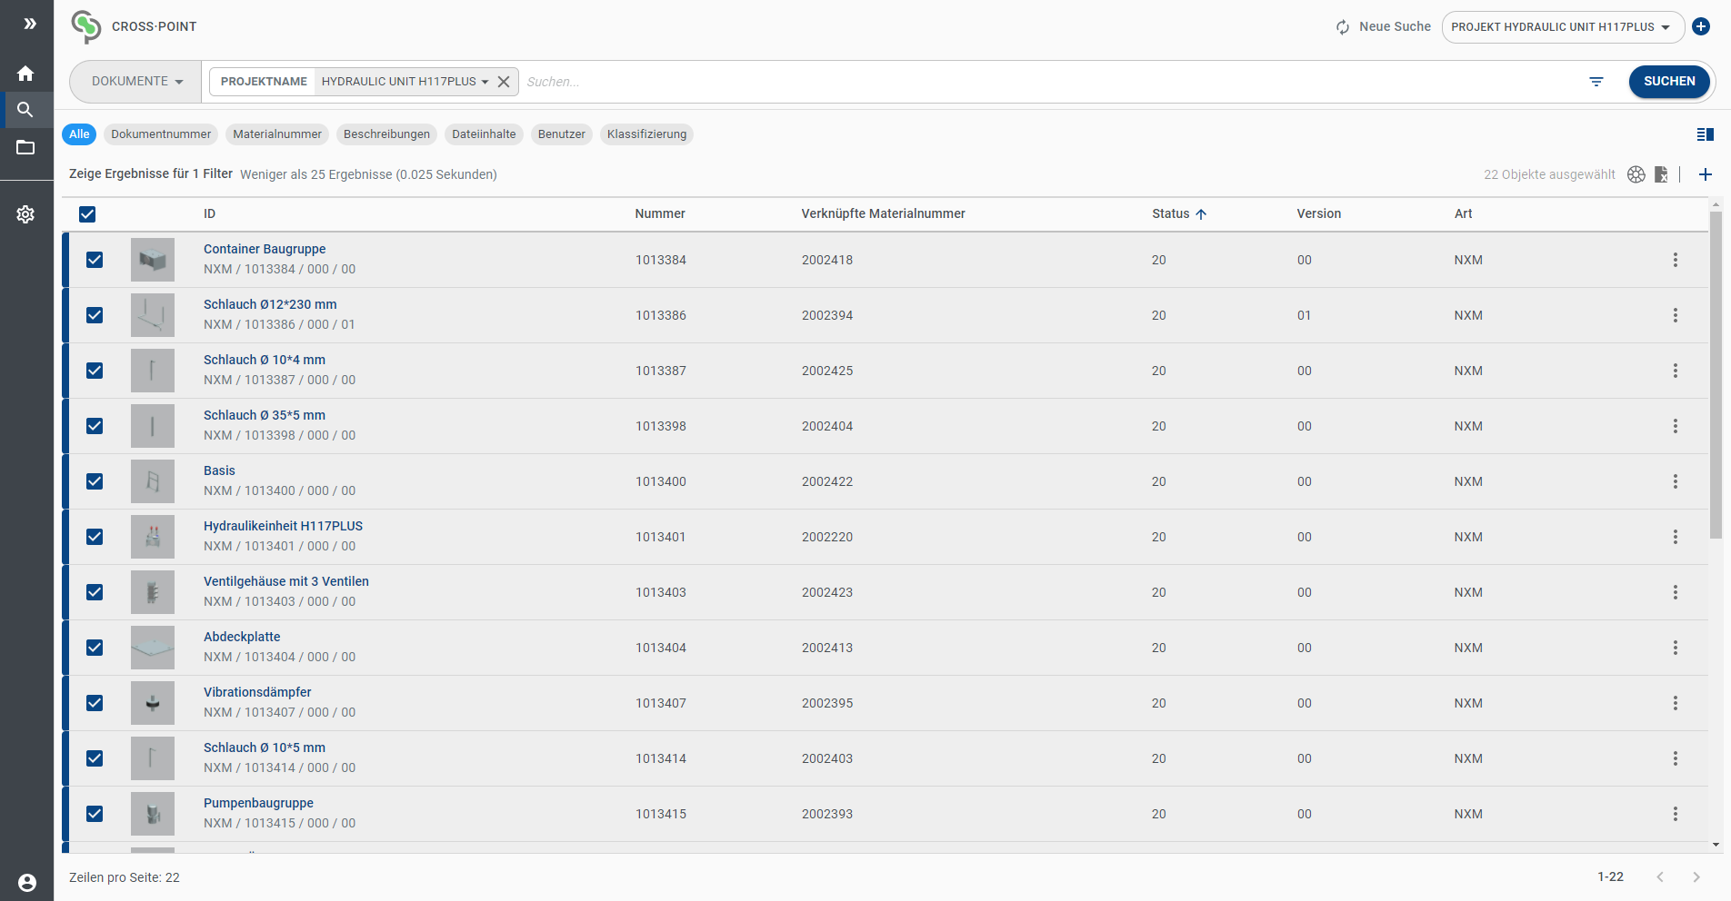Uncheck the Abdeckplatte row
The image size is (1731, 901).
tap(95, 648)
